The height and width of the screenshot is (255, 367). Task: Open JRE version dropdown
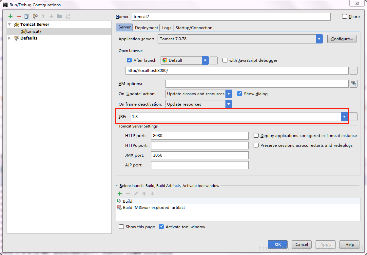tap(344, 116)
